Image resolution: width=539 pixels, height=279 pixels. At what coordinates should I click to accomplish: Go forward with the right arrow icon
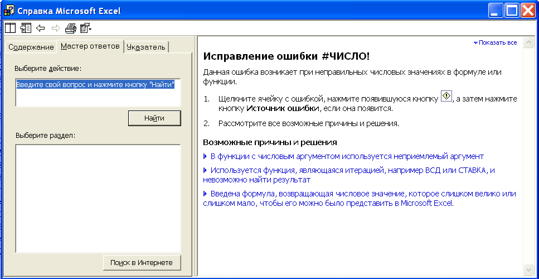56,28
